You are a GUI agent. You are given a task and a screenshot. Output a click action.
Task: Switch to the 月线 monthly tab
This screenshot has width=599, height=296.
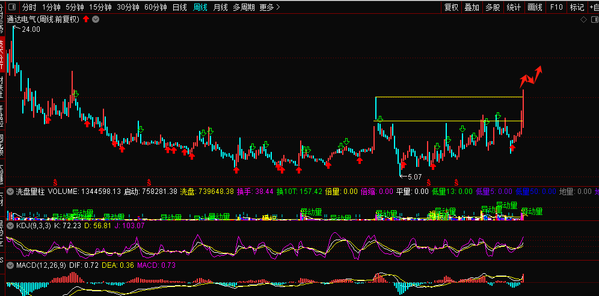(x=221, y=7)
